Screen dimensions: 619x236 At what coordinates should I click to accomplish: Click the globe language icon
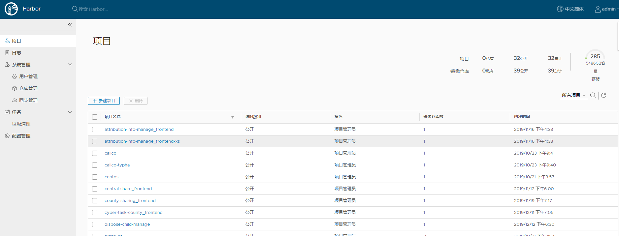(x=560, y=9)
